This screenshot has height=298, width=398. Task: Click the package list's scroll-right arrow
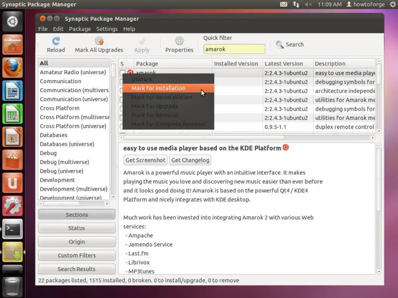point(373,138)
